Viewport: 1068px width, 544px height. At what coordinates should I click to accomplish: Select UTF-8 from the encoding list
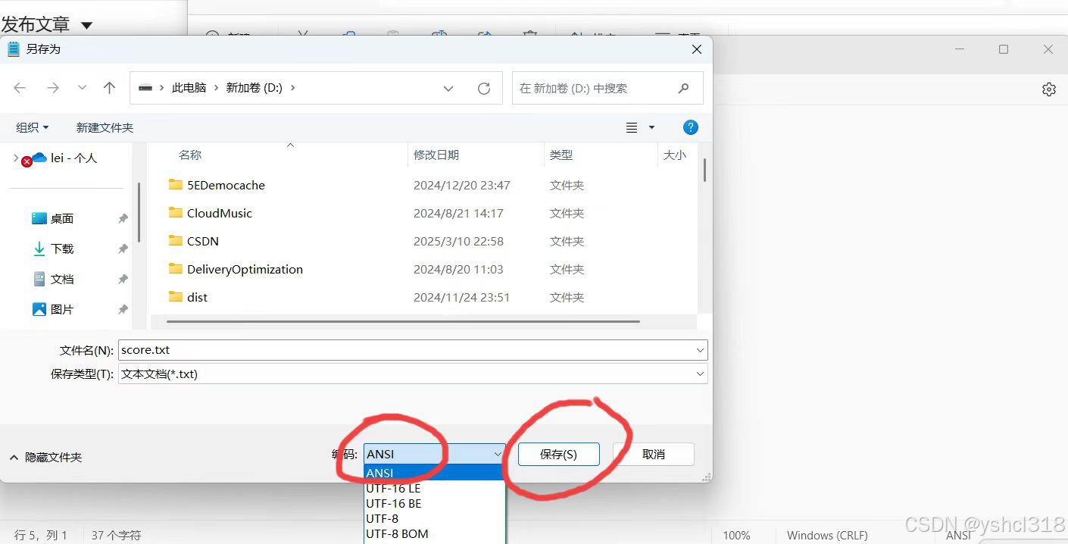click(x=383, y=518)
